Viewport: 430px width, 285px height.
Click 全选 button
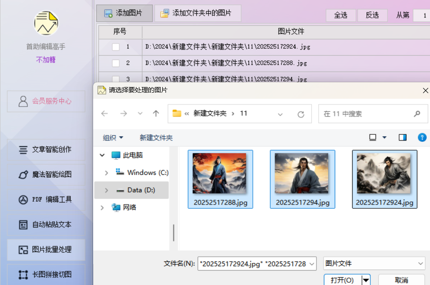[341, 15]
